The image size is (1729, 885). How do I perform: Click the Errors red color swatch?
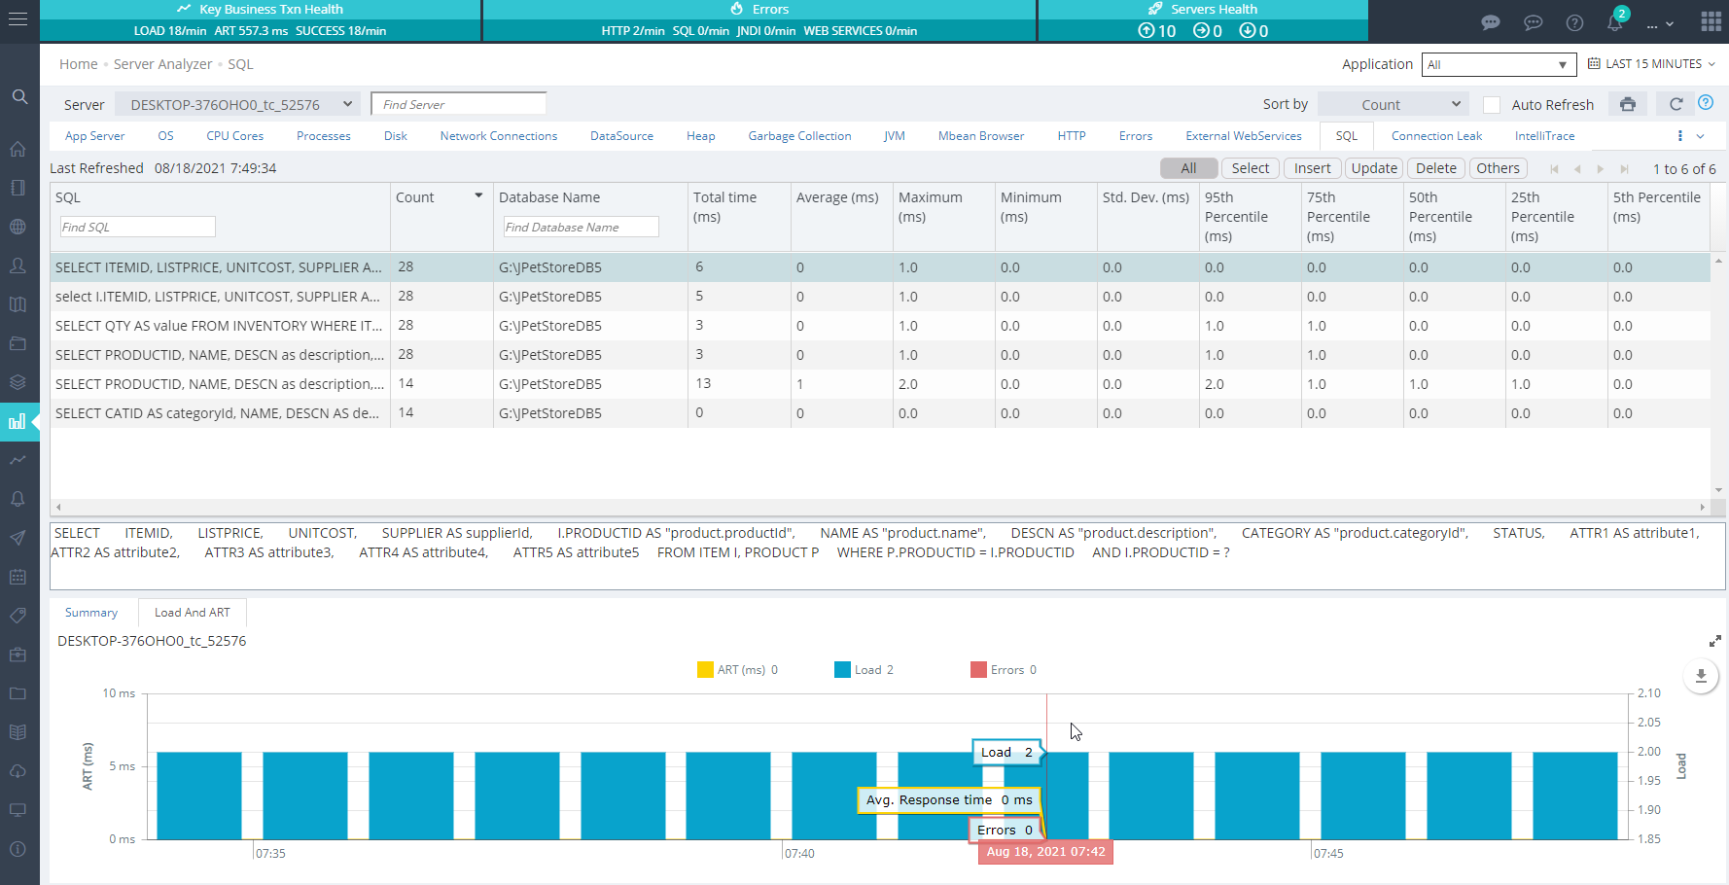click(978, 670)
